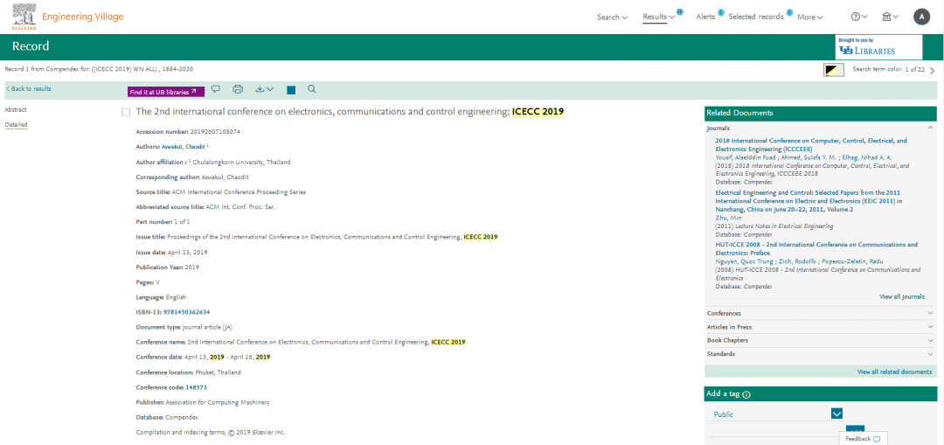The width and height of the screenshot is (944, 445).
Task: Open the Results menu
Action: [659, 17]
